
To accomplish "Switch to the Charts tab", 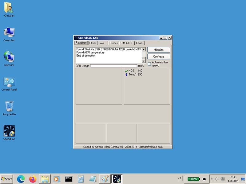I will 140,43.
